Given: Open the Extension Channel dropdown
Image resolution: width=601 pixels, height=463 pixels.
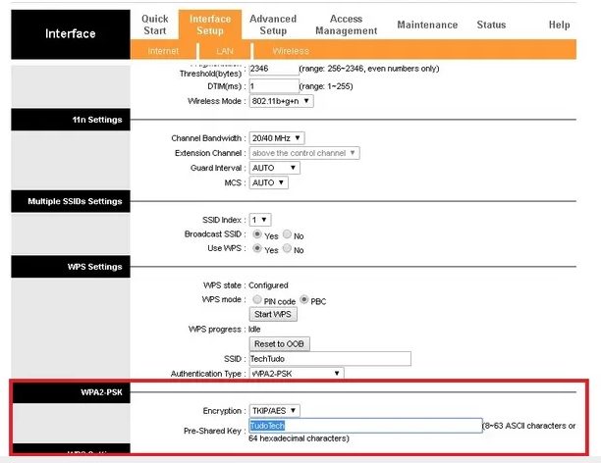Looking at the screenshot, I should click(x=304, y=153).
